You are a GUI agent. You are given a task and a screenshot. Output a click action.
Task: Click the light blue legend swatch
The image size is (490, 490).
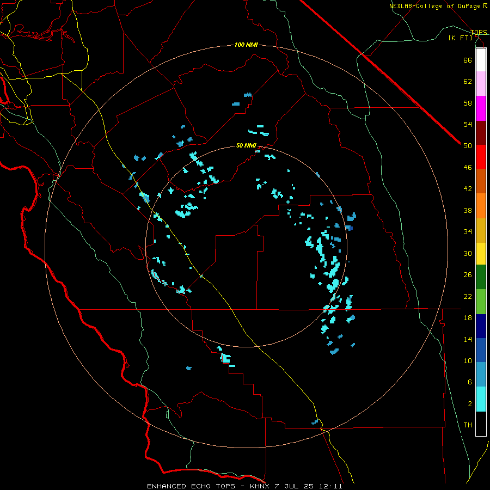pos(481,374)
